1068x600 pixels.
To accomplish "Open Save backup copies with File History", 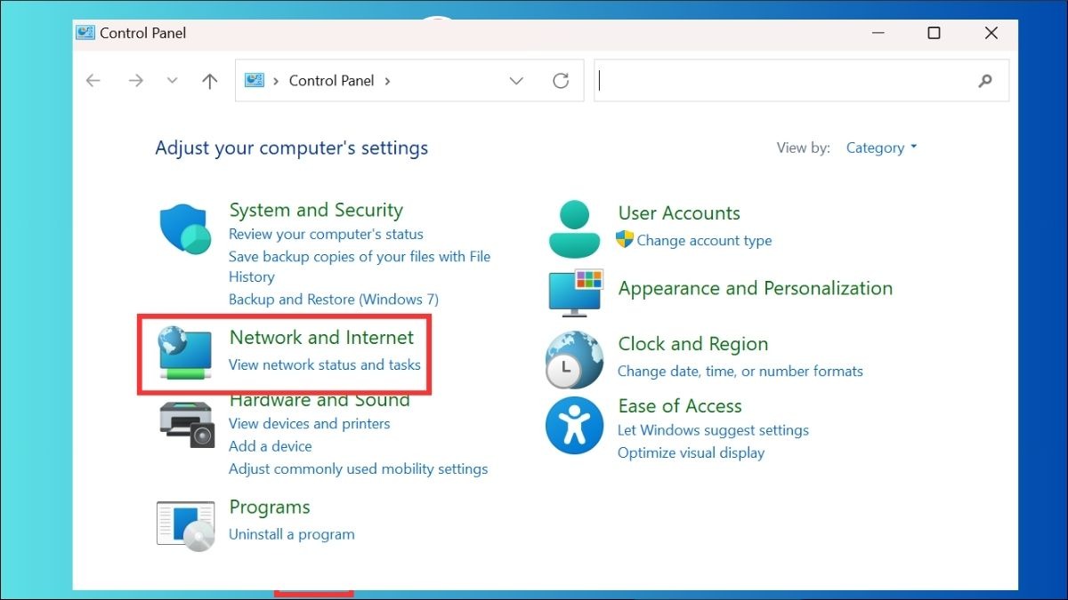I will click(360, 267).
